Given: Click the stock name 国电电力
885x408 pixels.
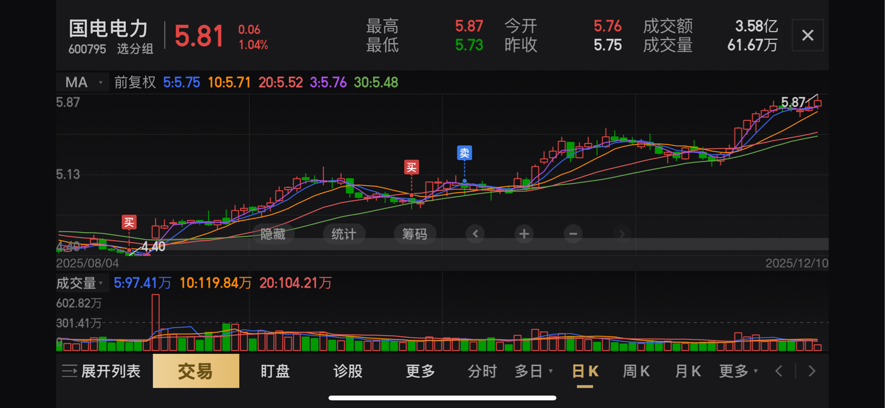Looking at the screenshot, I should [108, 29].
